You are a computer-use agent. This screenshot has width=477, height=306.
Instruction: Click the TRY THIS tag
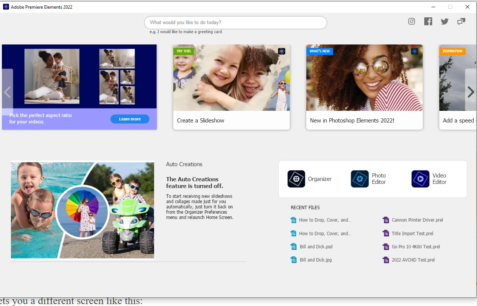pos(184,51)
